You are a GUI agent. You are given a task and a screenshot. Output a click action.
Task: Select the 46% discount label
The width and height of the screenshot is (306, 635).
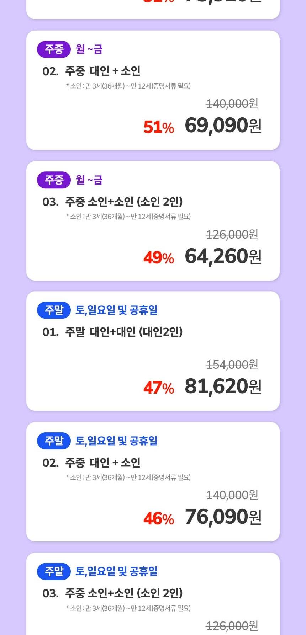159,519
